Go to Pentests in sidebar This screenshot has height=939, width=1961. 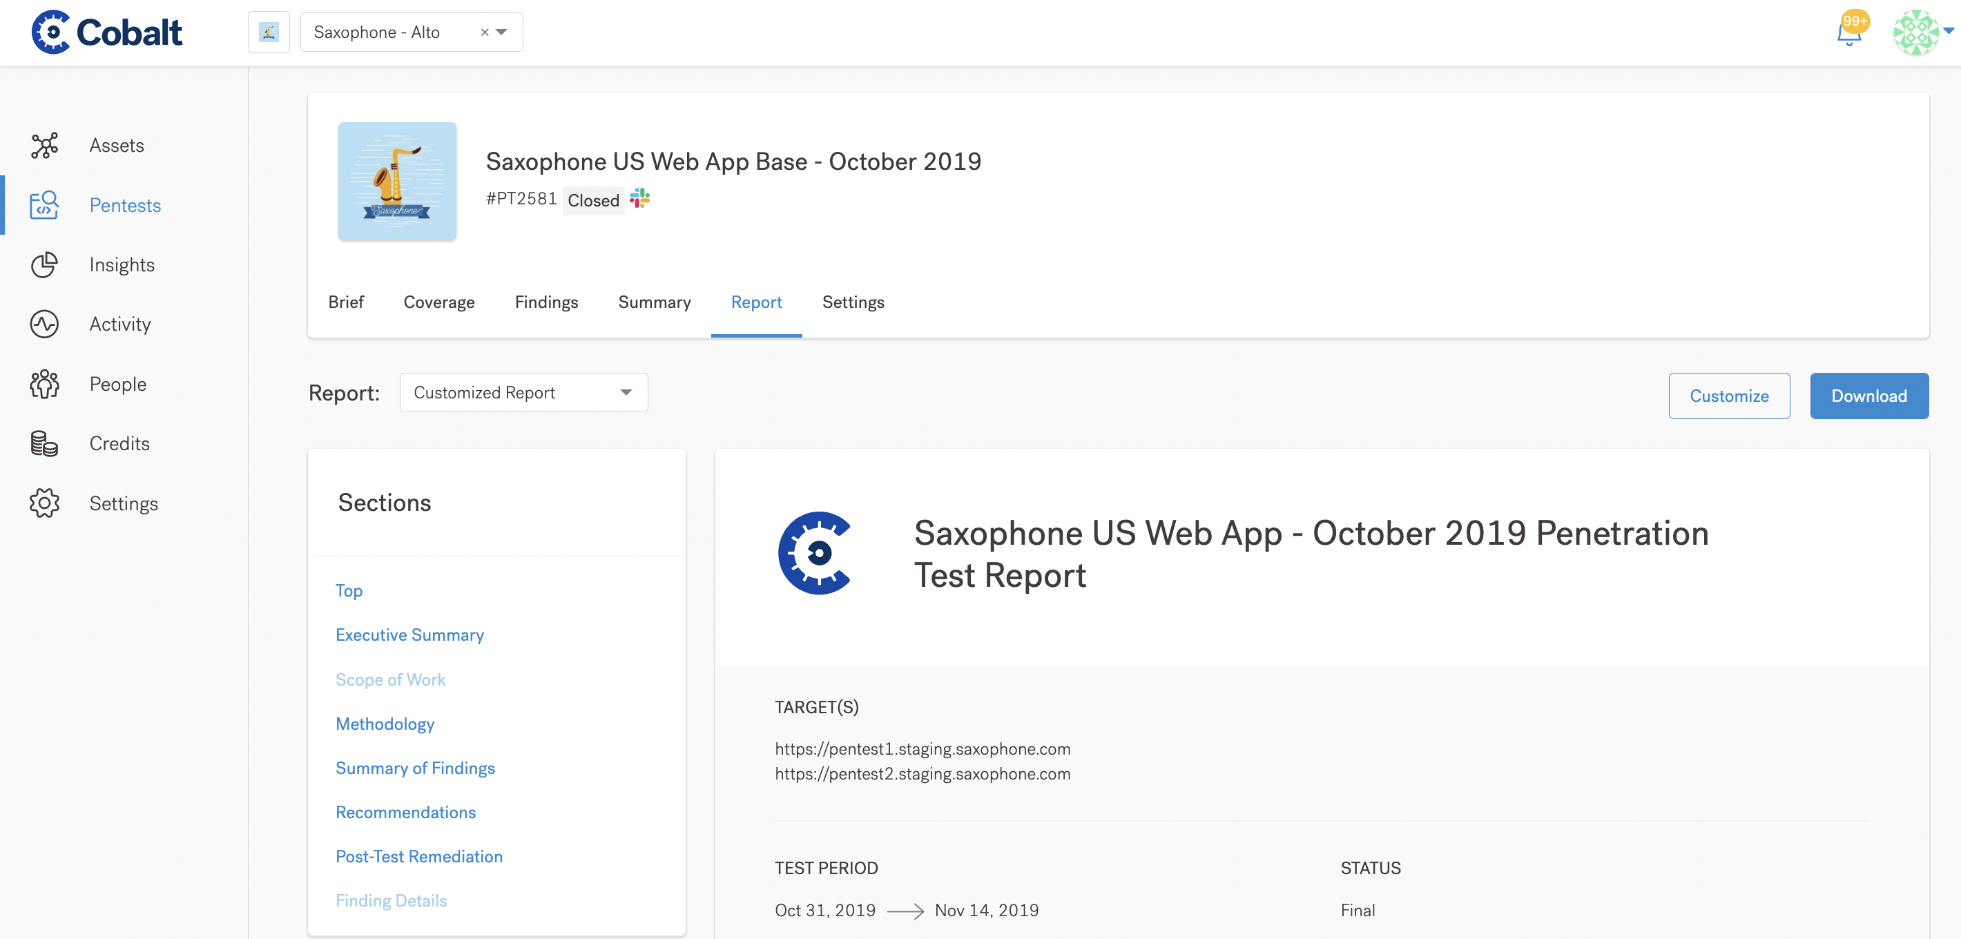tap(126, 206)
